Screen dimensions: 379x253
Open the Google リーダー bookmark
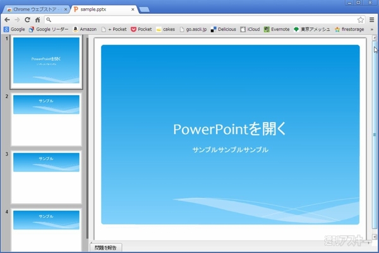pos(49,29)
